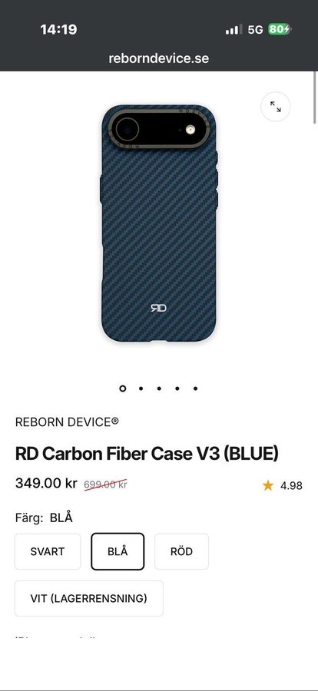This screenshot has height=691, width=318.
Task: Select the SVART color option
Action: [x=48, y=551]
